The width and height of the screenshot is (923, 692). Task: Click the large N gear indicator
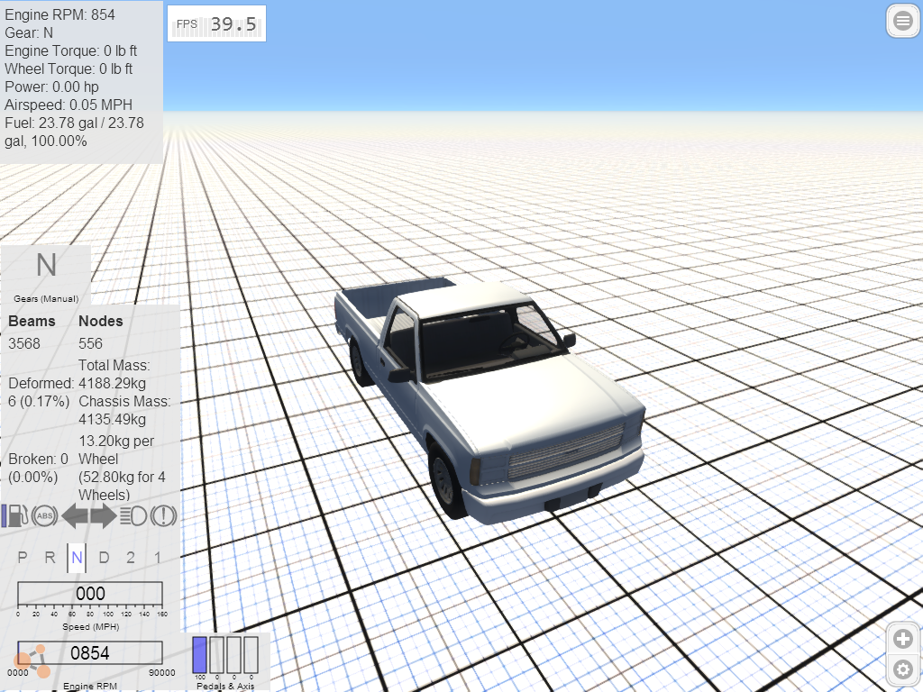pyautogui.click(x=47, y=266)
